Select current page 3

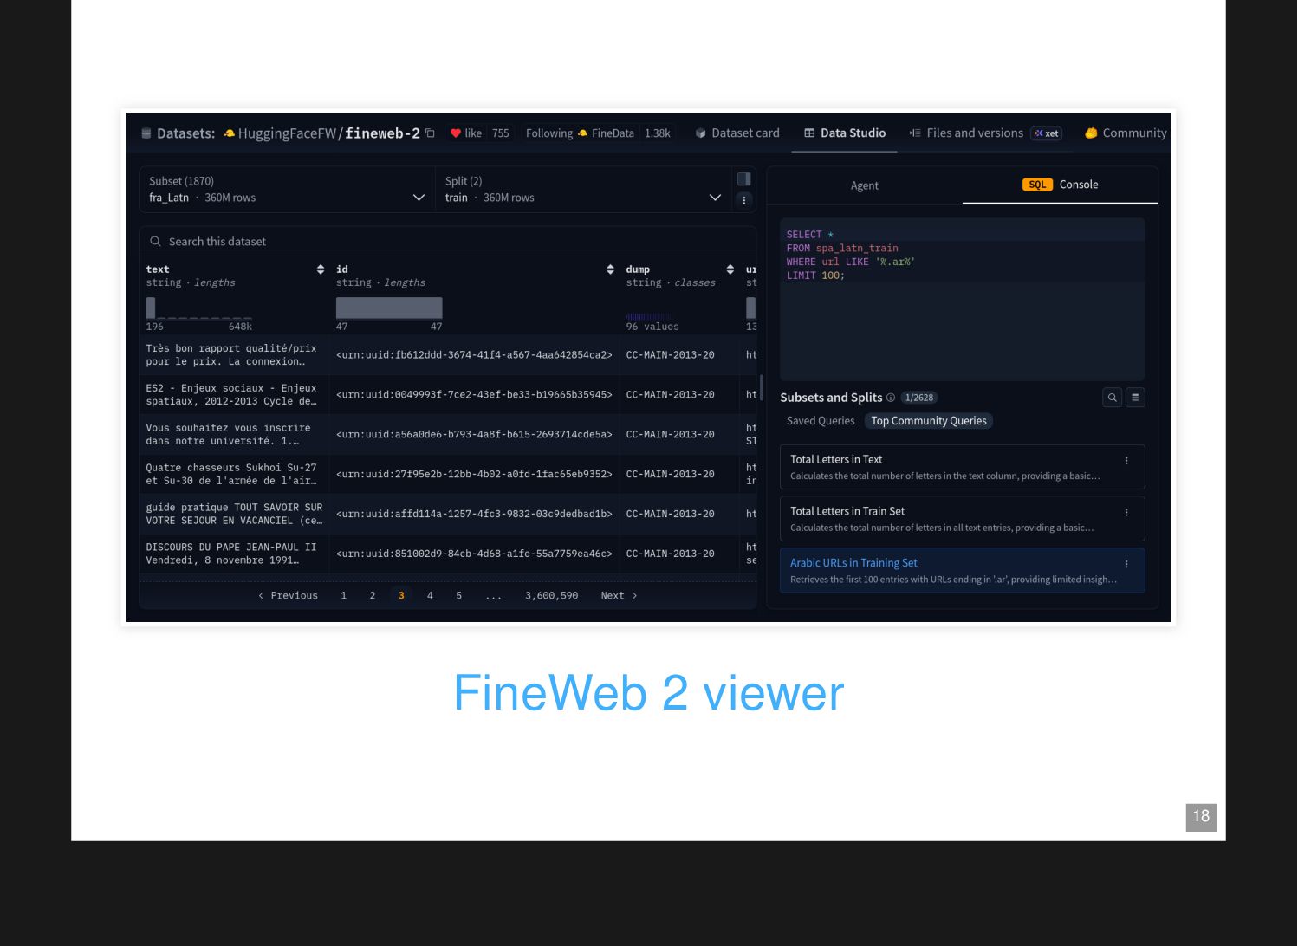[401, 596]
